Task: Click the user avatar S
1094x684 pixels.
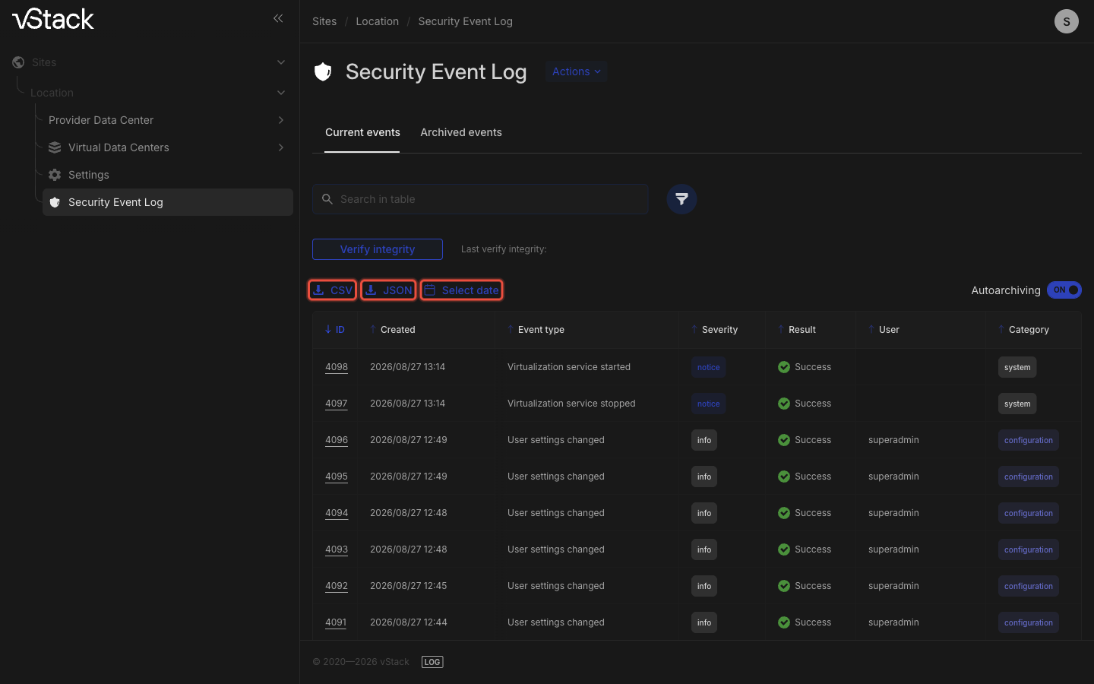Action: point(1067,21)
